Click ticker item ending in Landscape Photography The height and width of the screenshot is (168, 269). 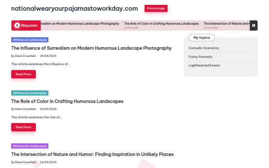coord(80,24)
